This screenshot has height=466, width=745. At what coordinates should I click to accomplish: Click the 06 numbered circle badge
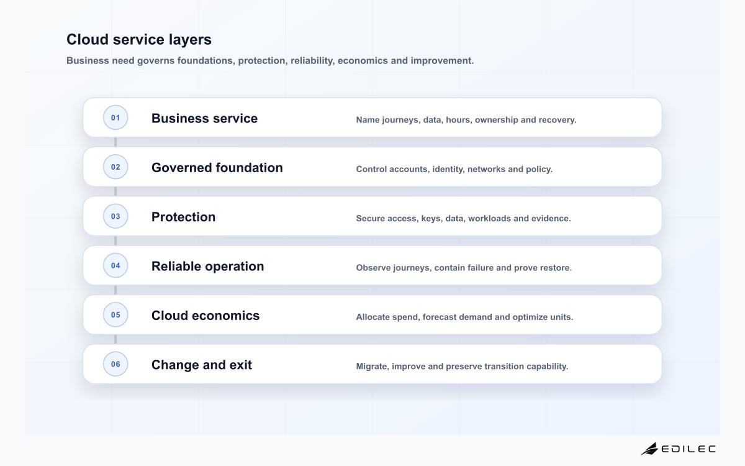[x=115, y=364]
